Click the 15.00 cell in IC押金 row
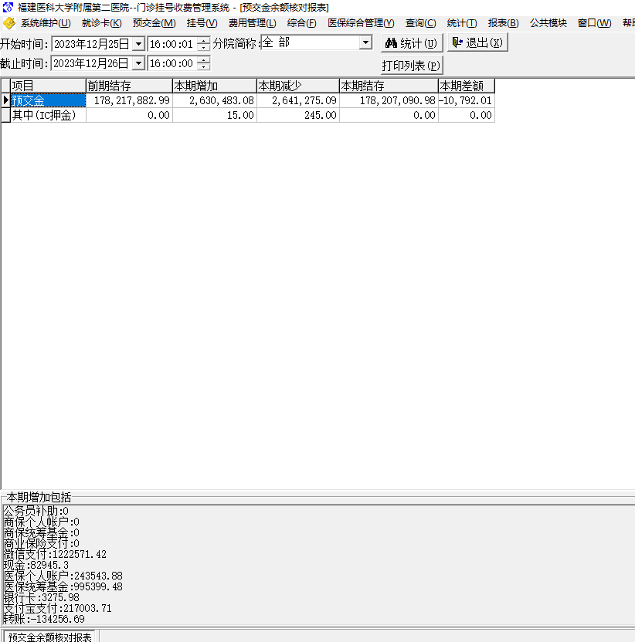This screenshot has height=642, width=635. pyautogui.click(x=215, y=115)
